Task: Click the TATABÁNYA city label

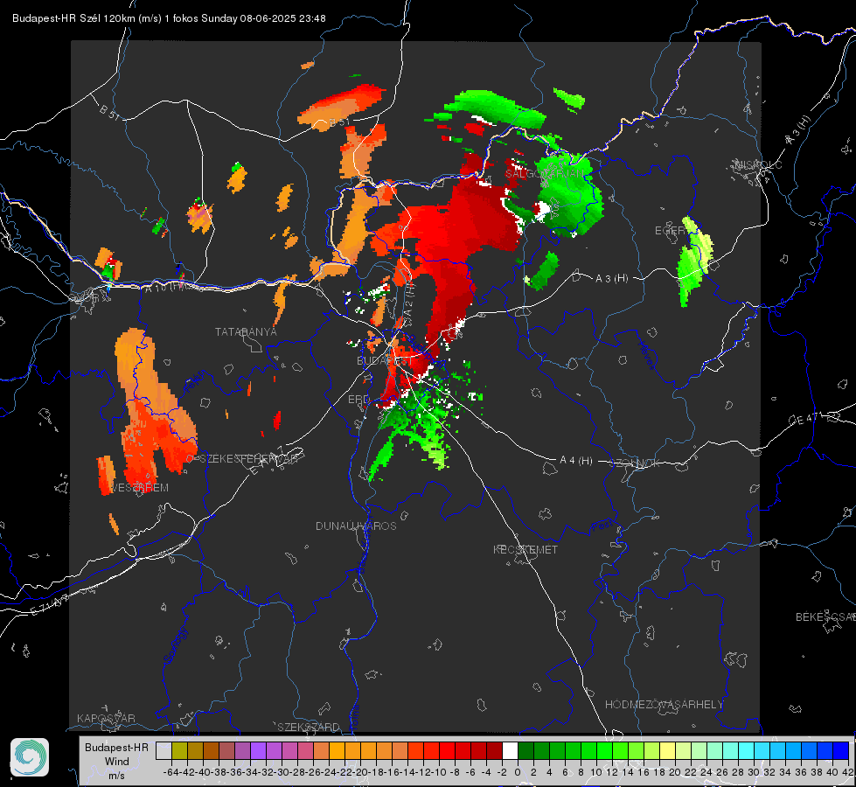Action: tap(246, 332)
